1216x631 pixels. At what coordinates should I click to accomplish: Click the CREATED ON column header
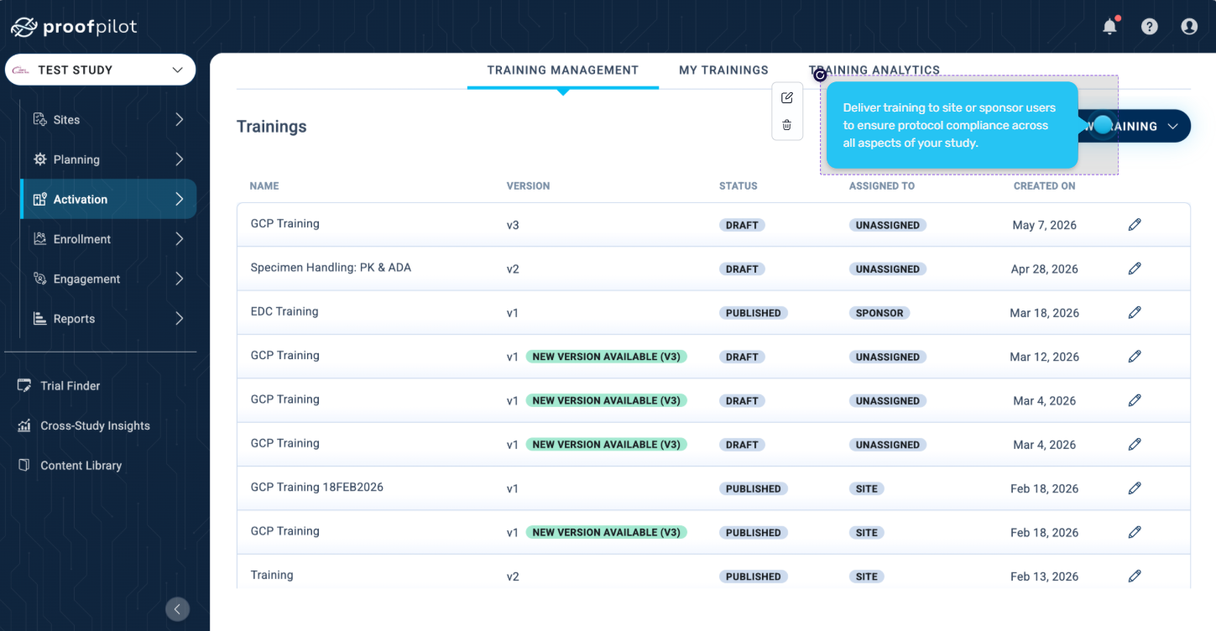1045,186
